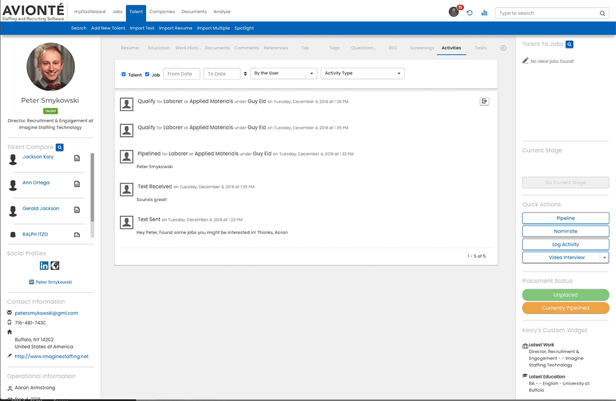Open the Jobs menu
This screenshot has width=616, height=401.
tap(117, 12)
